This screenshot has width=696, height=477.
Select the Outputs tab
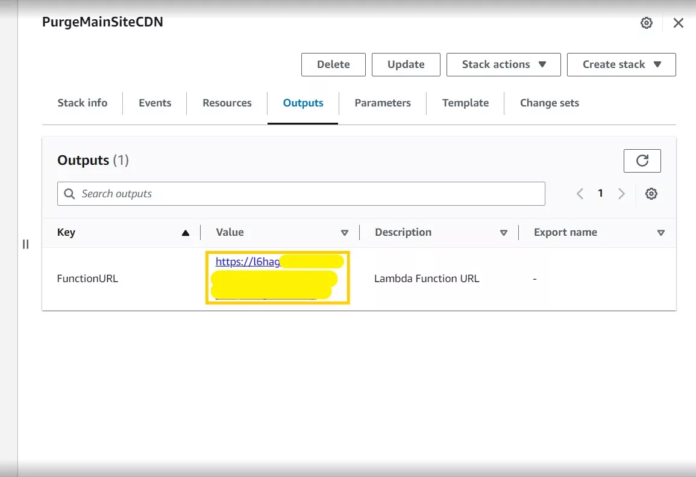click(303, 103)
